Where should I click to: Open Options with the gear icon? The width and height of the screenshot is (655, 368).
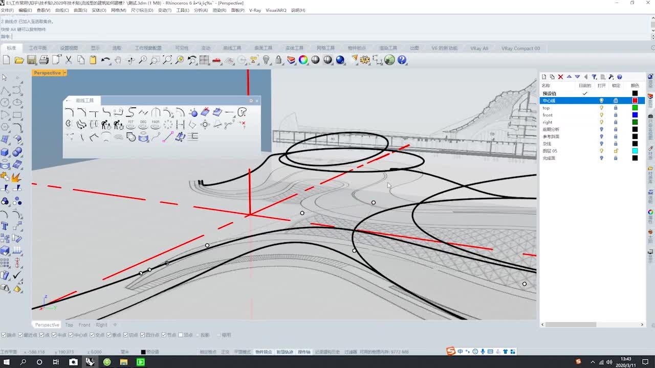tap(365, 60)
